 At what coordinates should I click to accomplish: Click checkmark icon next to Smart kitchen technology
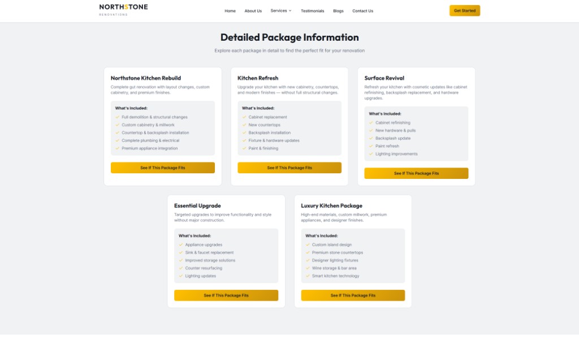pyautogui.click(x=308, y=276)
